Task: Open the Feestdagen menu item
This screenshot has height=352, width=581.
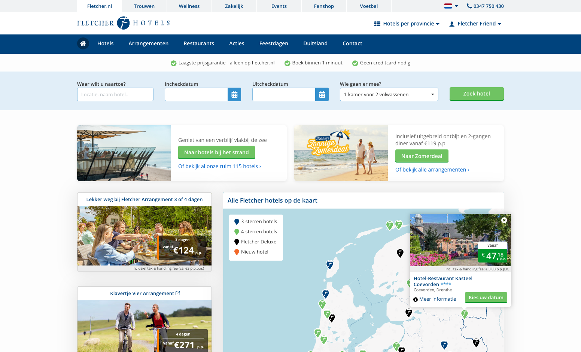Action: [274, 43]
